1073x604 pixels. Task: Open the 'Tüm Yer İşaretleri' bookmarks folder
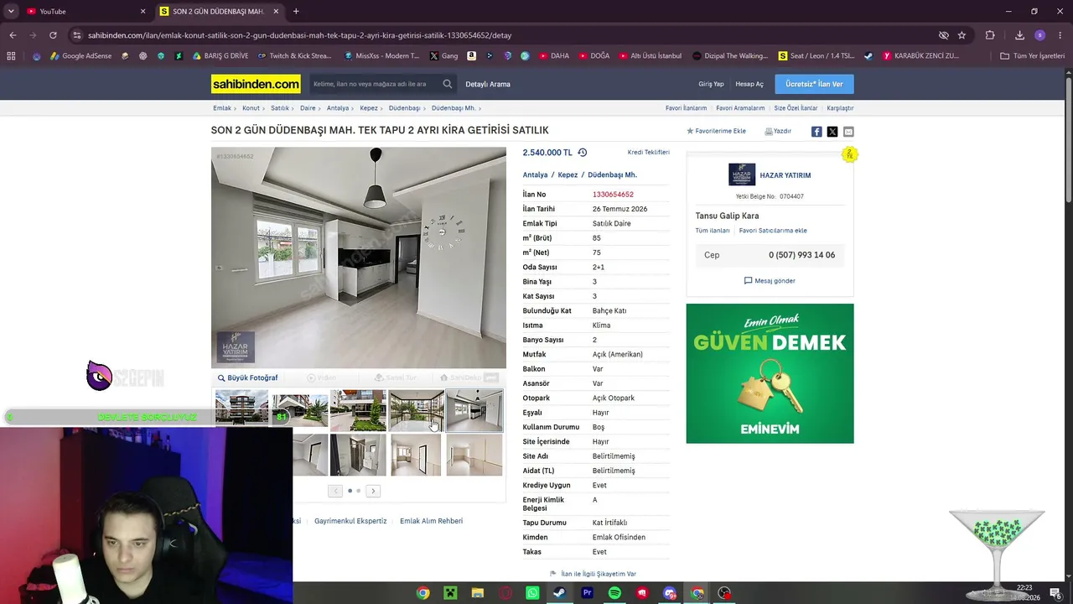(1032, 56)
